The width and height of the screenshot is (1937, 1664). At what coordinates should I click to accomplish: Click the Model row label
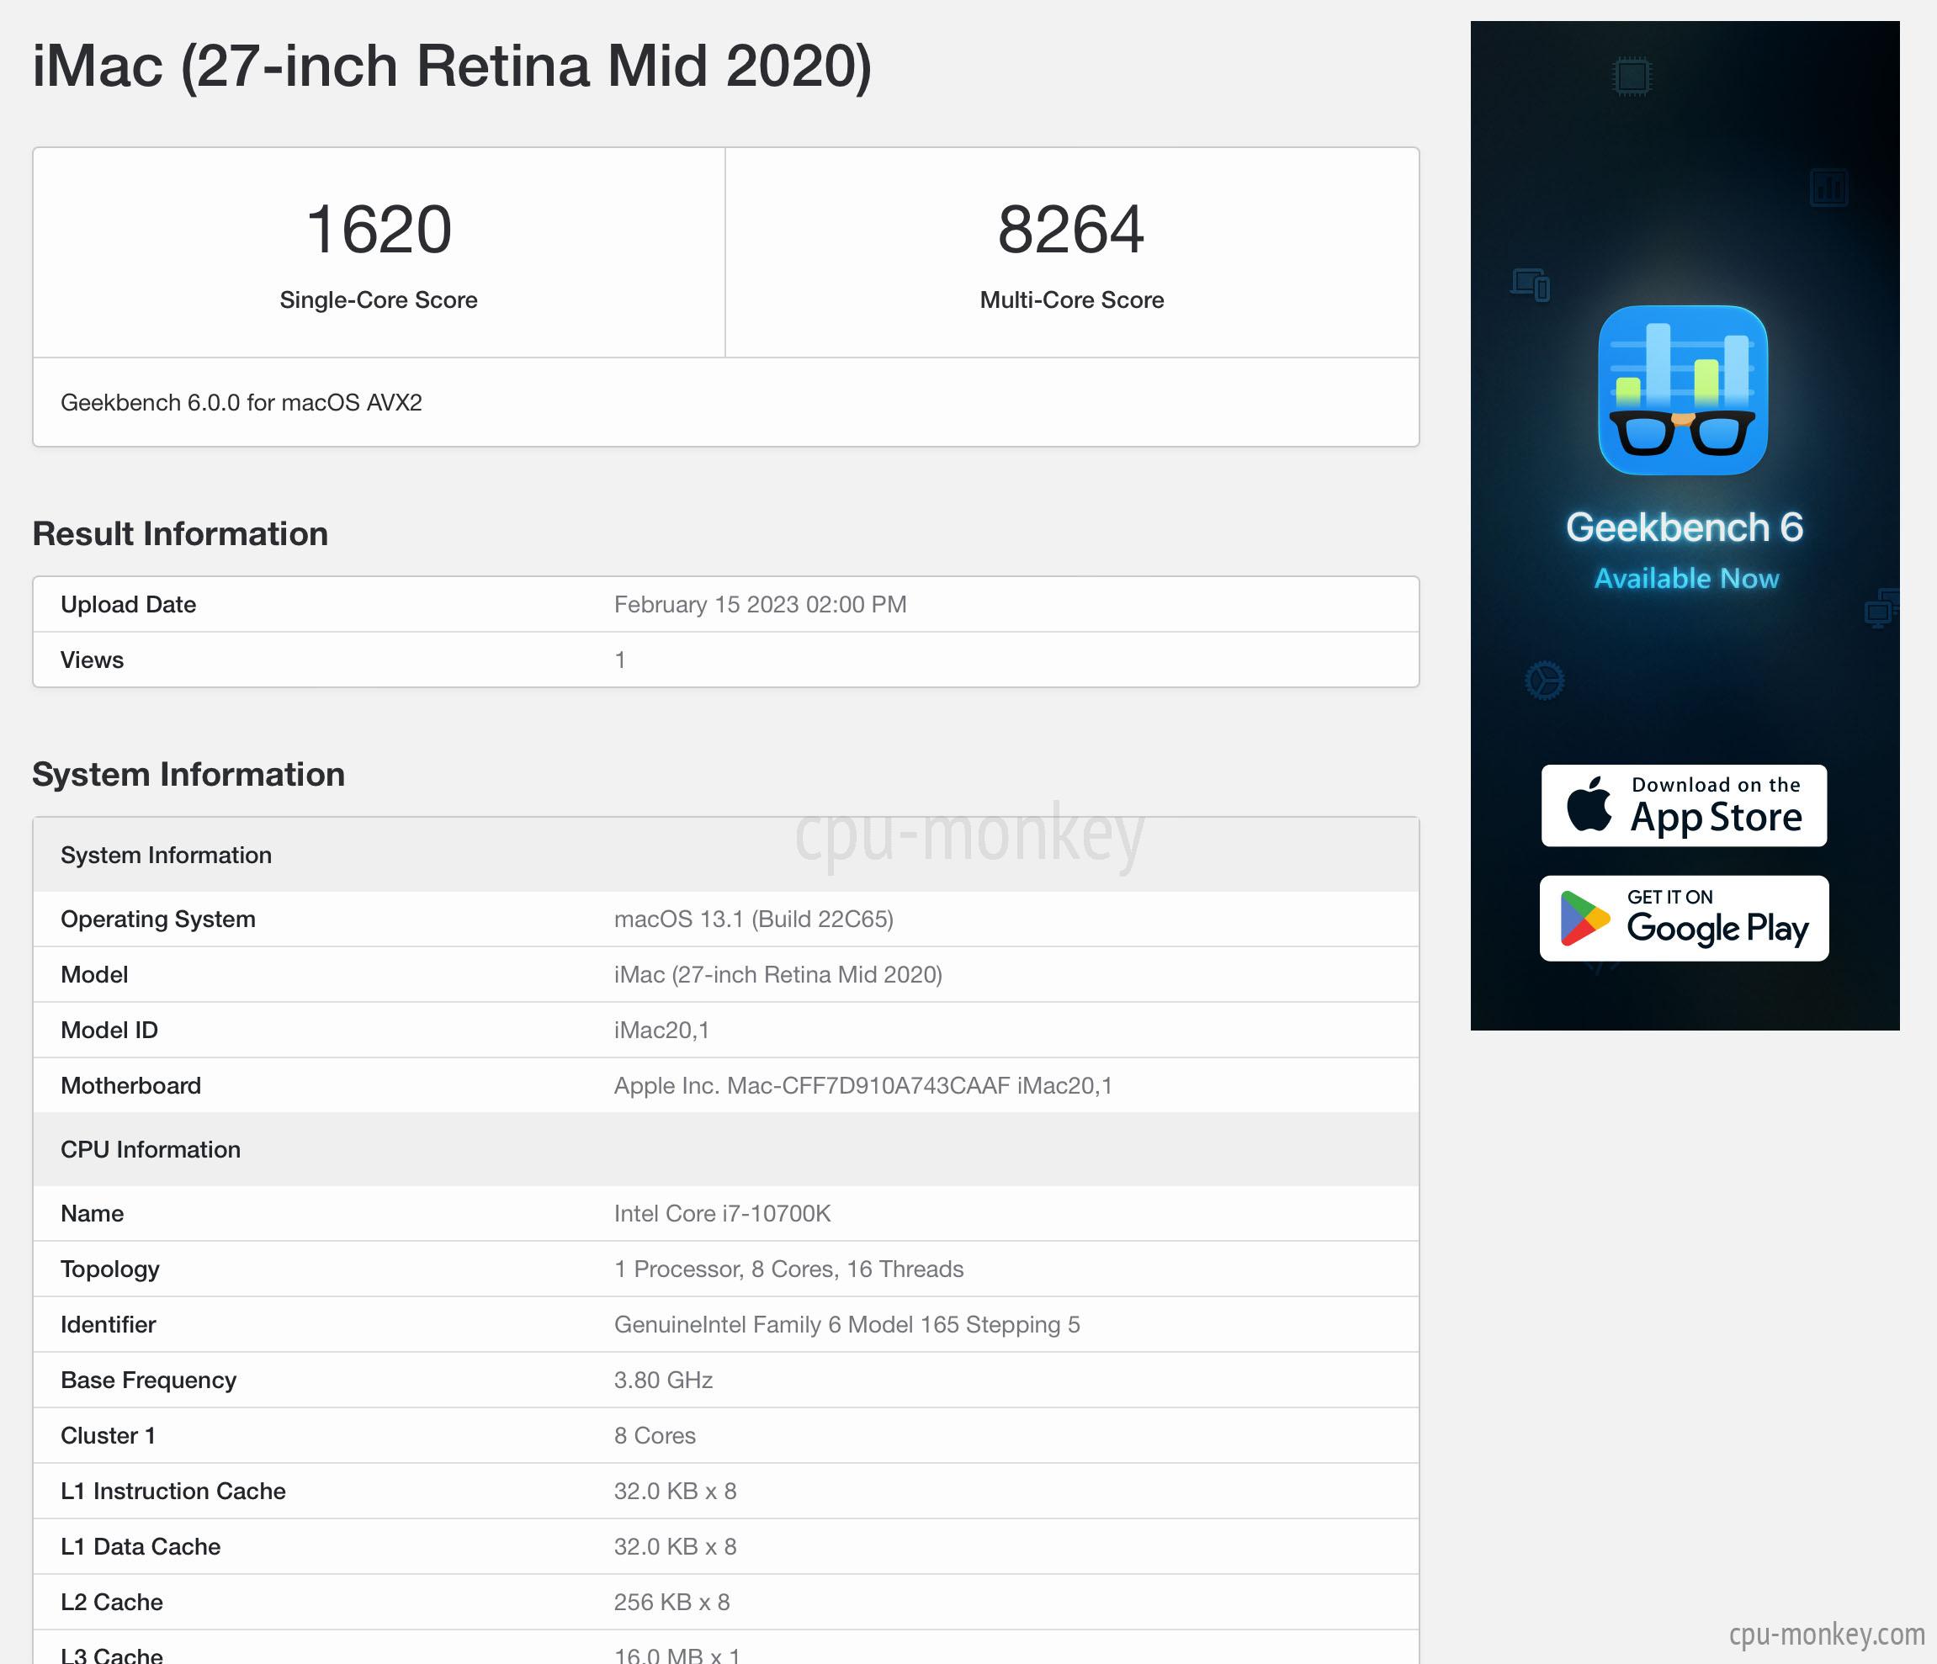94,975
